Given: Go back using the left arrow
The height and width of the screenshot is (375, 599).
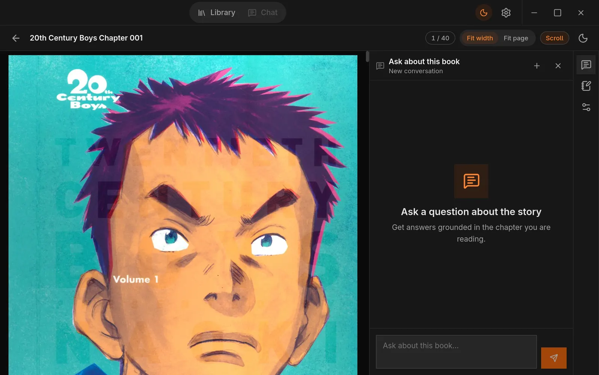Looking at the screenshot, I should pyautogui.click(x=16, y=38).
